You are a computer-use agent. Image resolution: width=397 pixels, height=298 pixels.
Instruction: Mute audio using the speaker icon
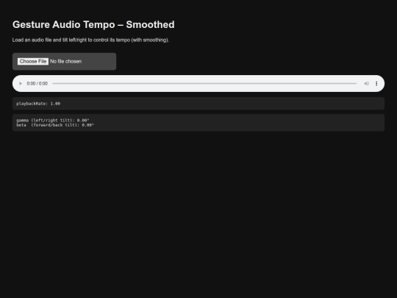366,83
